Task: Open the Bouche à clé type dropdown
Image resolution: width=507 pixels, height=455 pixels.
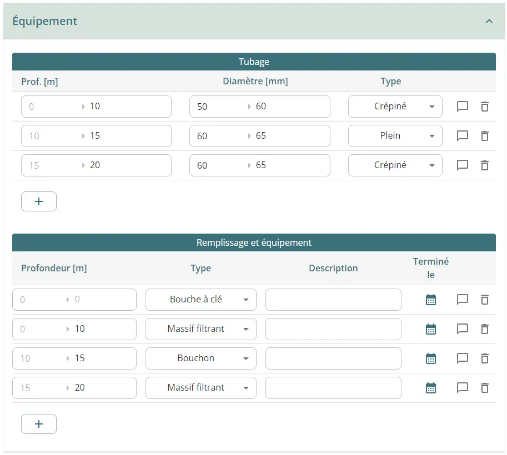Action: point(200,300)
